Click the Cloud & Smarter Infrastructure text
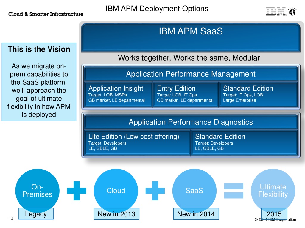Image resolution: width=305 pixels, height=228 pixels. tap(46, 14)
